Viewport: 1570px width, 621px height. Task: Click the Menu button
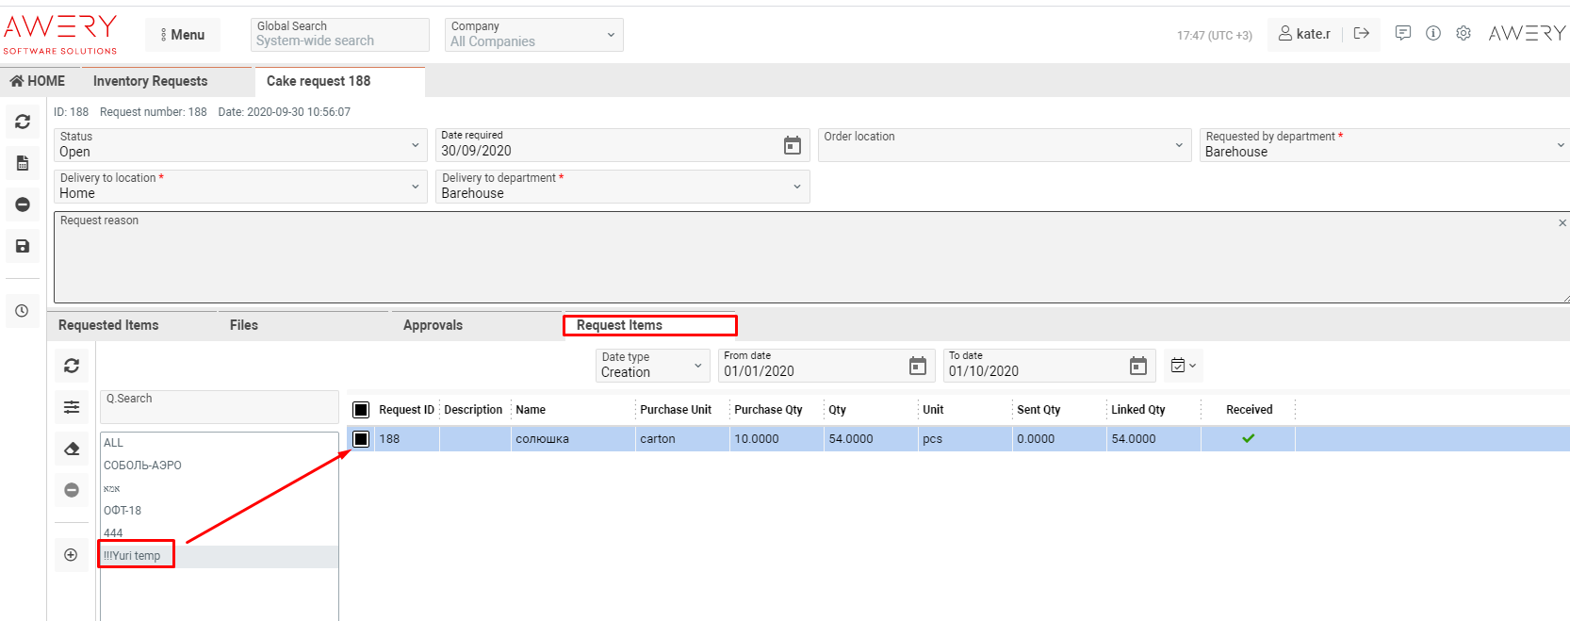[183, 35]
